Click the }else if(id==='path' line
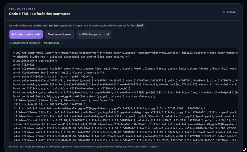247x152 pixels. 126,124
